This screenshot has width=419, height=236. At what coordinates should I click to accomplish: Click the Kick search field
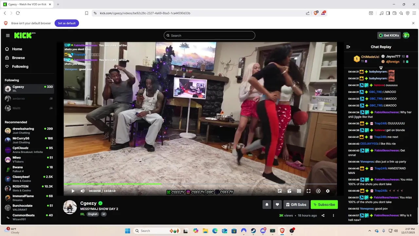209,35
